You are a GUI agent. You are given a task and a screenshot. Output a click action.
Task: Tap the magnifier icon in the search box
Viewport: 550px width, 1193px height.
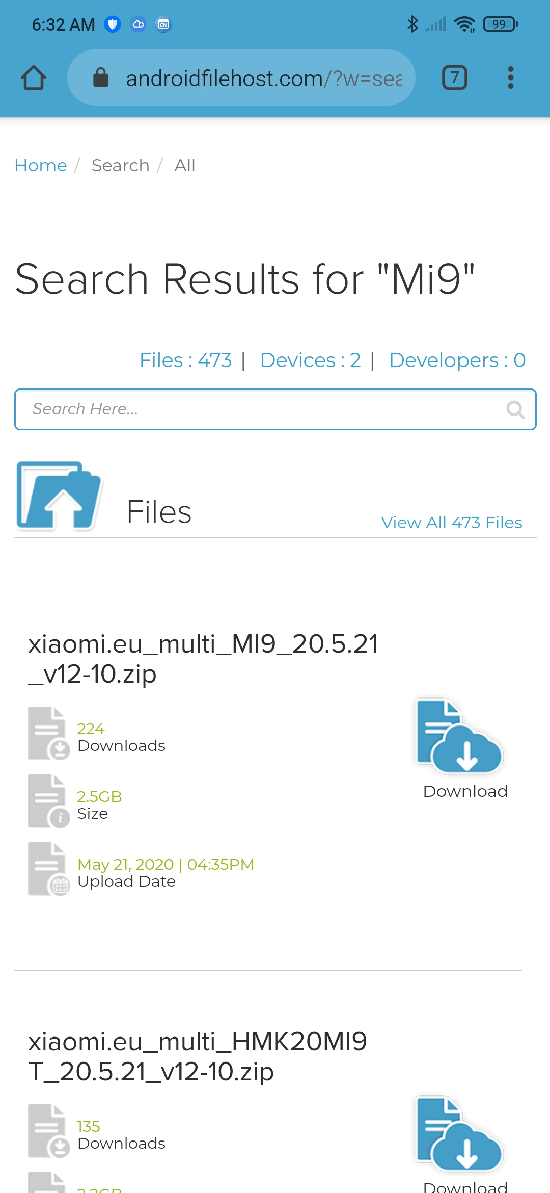coord(515,409)
